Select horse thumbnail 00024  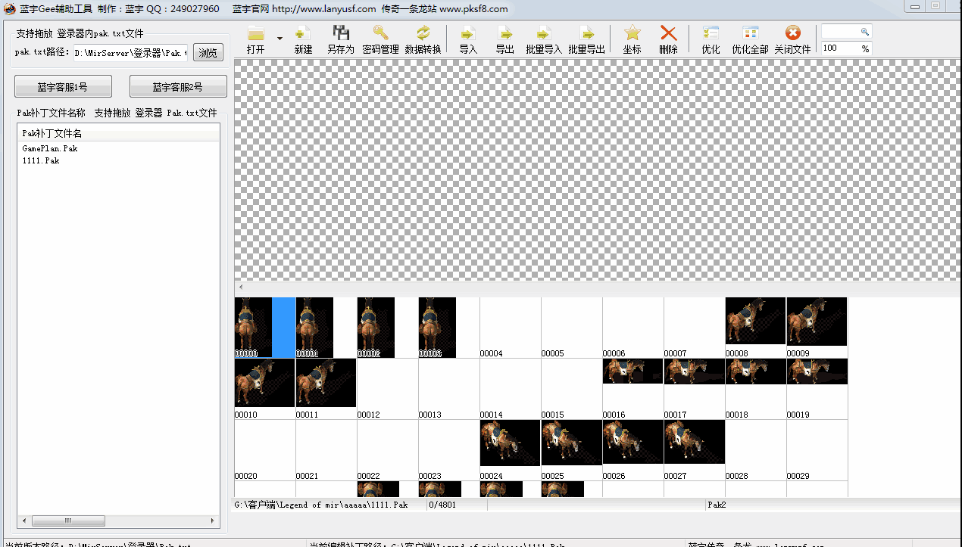[510, 449]
